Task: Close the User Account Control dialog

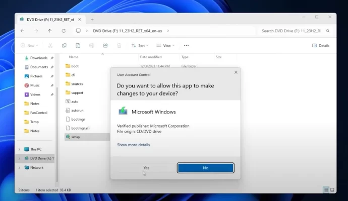Action: coord(236,72)
